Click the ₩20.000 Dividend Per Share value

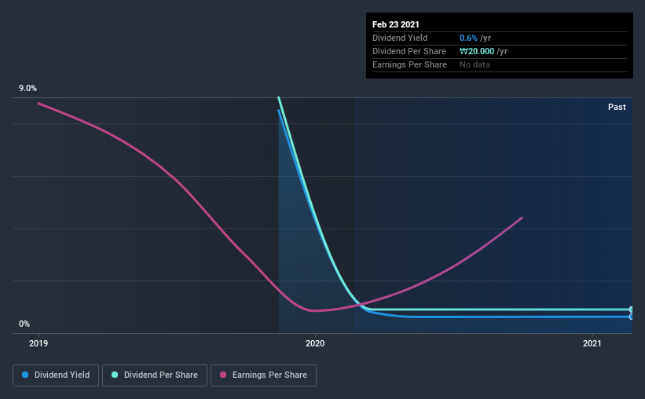477,51
